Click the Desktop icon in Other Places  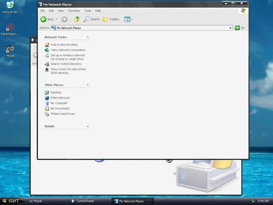47,93
